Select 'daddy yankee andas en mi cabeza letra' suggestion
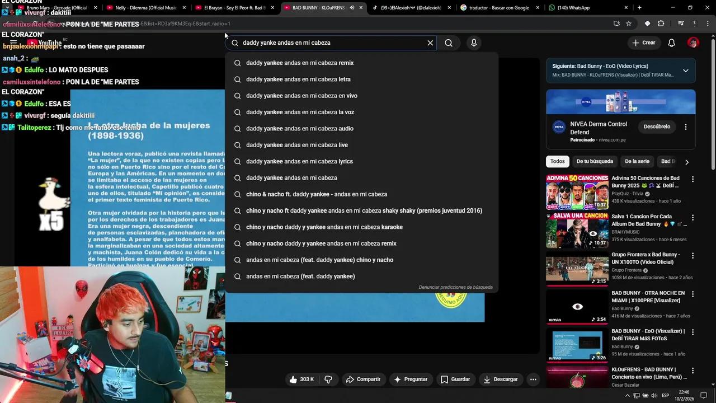 point(298,79)
